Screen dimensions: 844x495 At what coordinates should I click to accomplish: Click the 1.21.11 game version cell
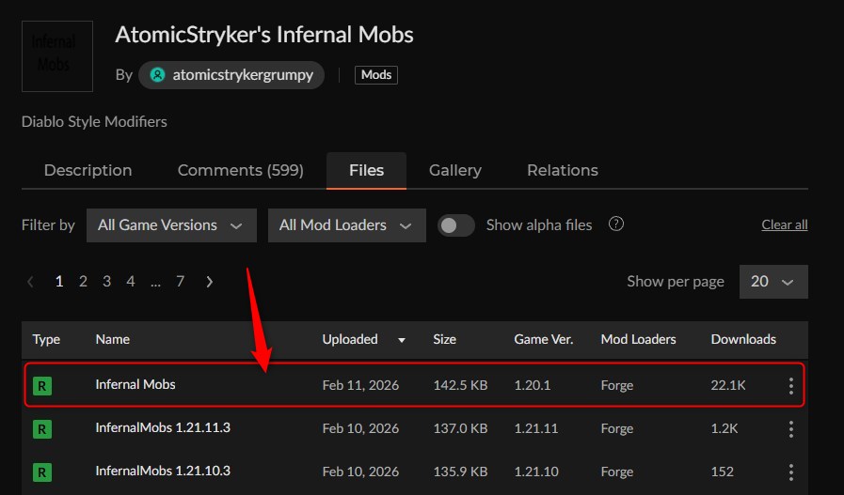(536, 428)
